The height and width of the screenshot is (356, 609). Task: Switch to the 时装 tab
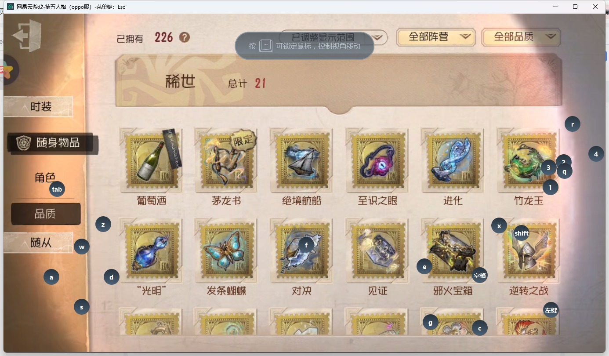[38, 107]
